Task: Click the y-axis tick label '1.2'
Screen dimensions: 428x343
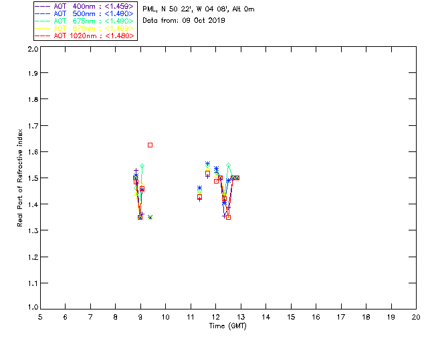Action: coord(33,257)
